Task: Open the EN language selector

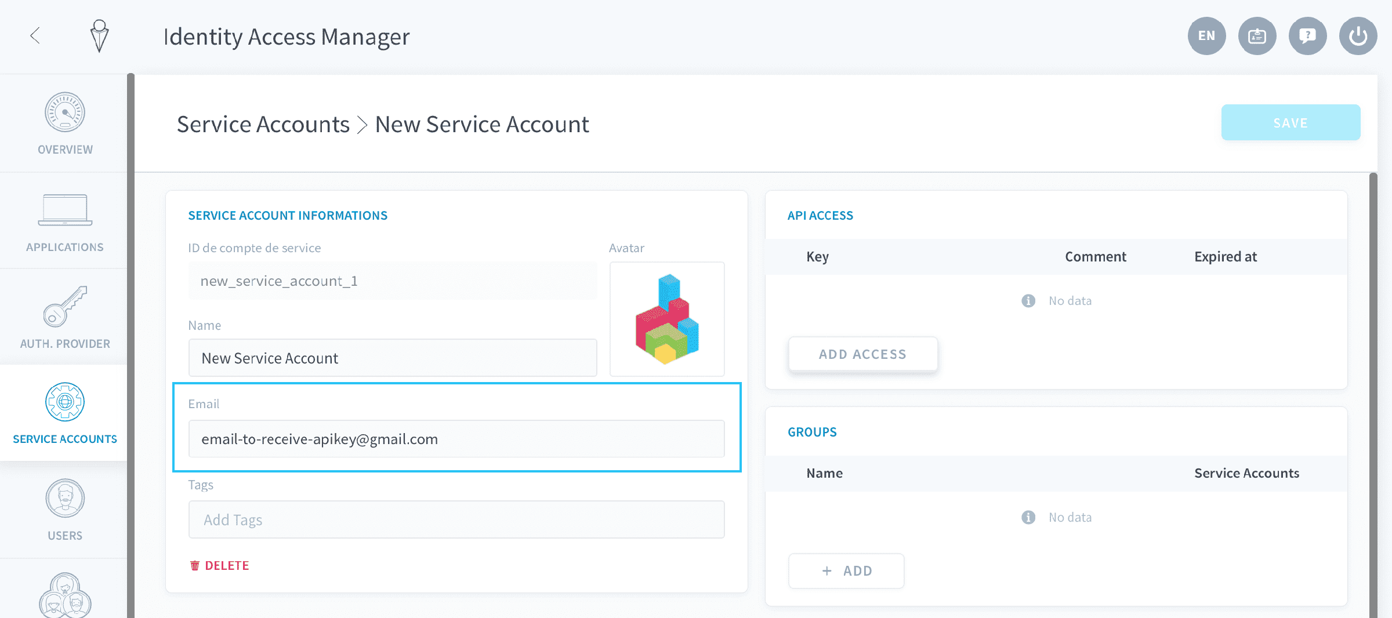Action: click(x=1206, y=36)
